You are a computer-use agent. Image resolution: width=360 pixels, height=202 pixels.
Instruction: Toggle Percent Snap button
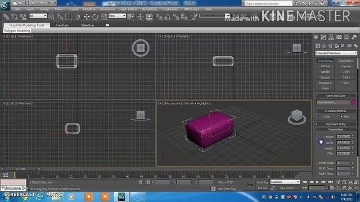pyautogui.click(x=176, y=16)
